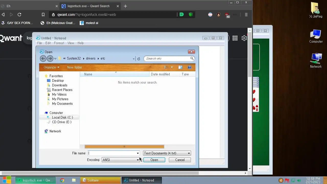Open File Explorer taskbar icon
Viewport: 327px width, 184px height.
point(74,180)
